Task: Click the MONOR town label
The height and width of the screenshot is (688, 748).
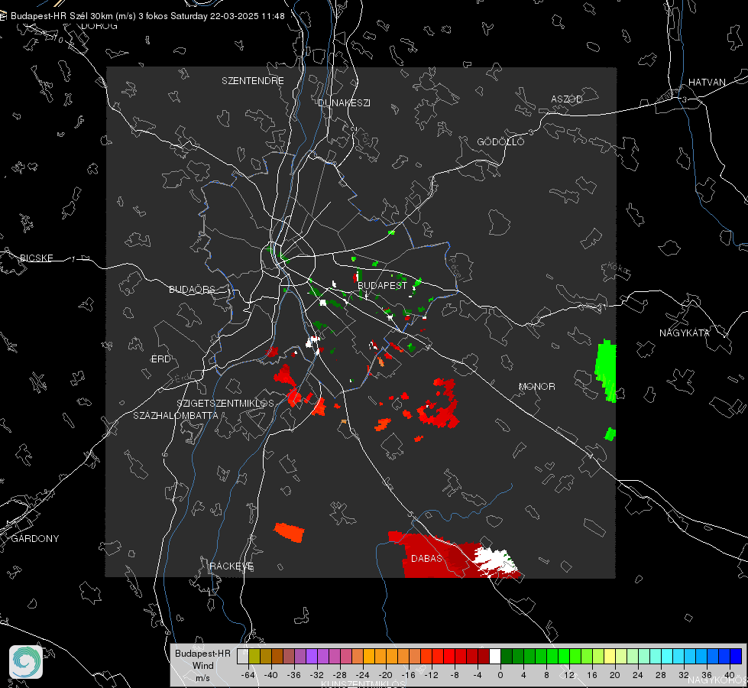Action: click(536, 386)
